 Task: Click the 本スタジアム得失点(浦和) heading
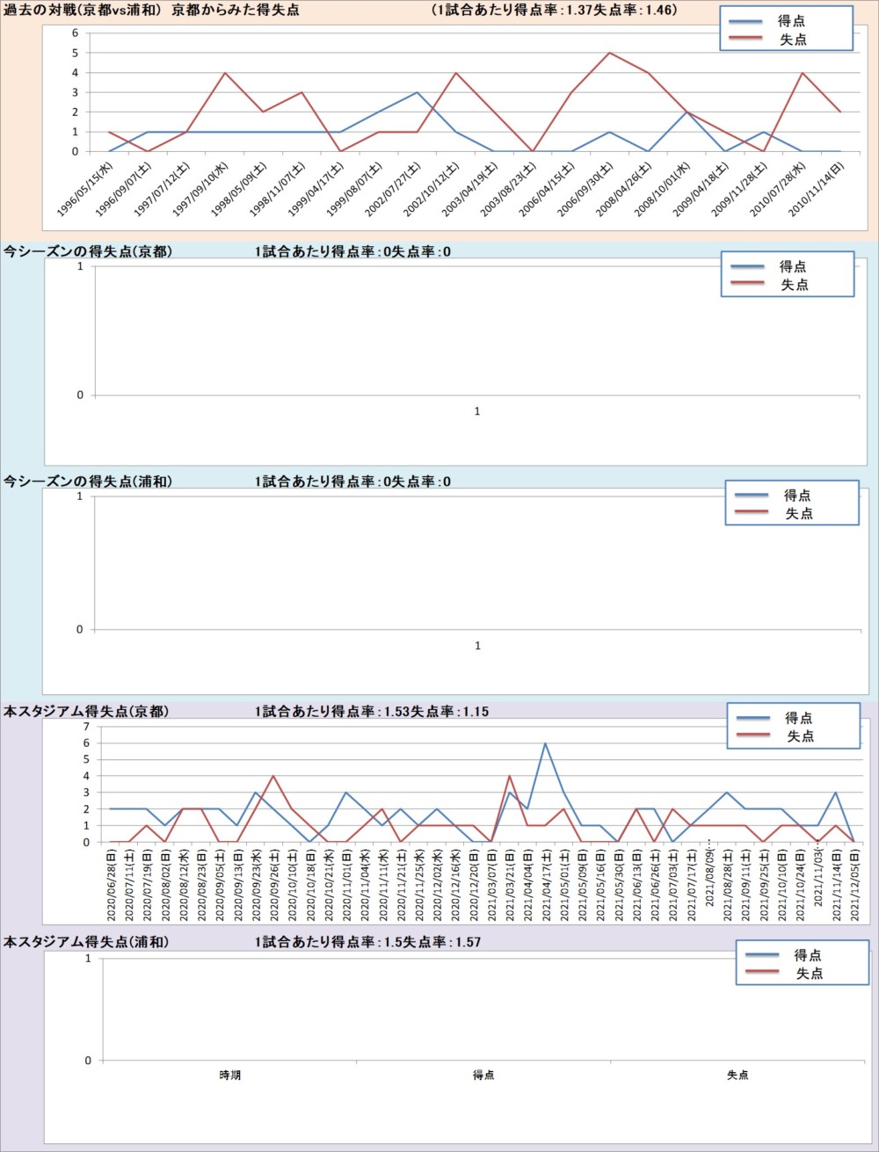(86, 942)
